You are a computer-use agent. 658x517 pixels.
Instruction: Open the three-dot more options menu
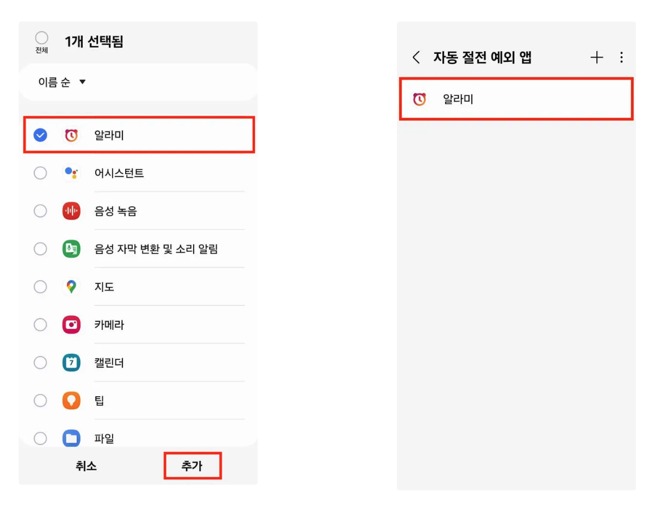[622, 57]
